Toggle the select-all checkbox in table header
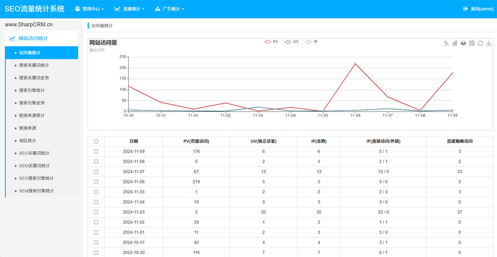This screenshot has width=497, height=257. (96, 141)
